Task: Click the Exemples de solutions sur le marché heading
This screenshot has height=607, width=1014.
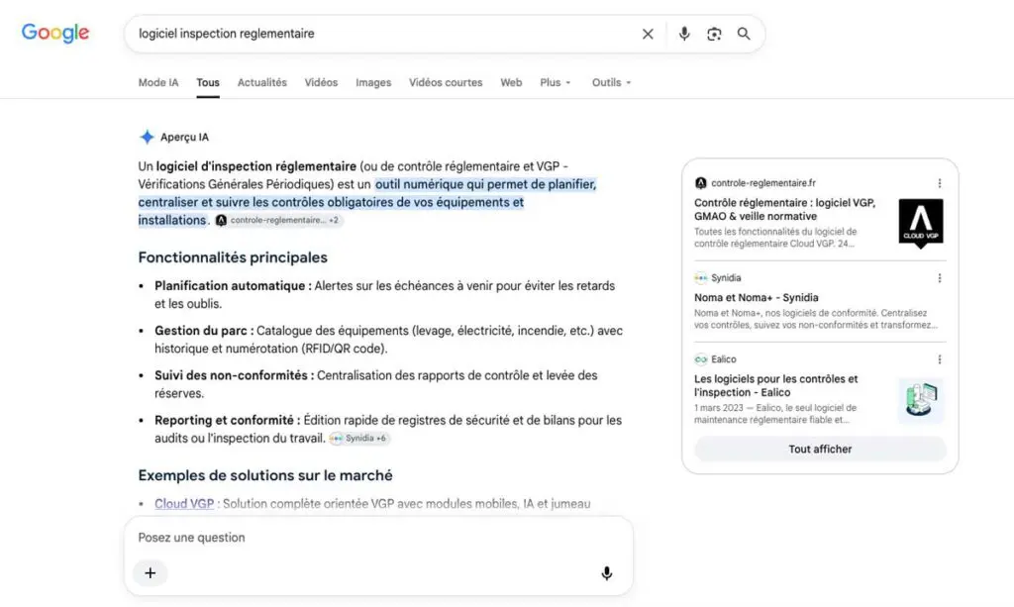Action: point(265,475)
